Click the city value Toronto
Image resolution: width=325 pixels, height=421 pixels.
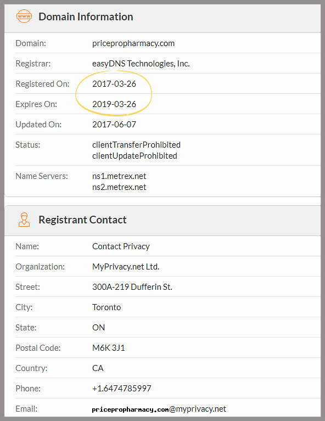[107, 307]
